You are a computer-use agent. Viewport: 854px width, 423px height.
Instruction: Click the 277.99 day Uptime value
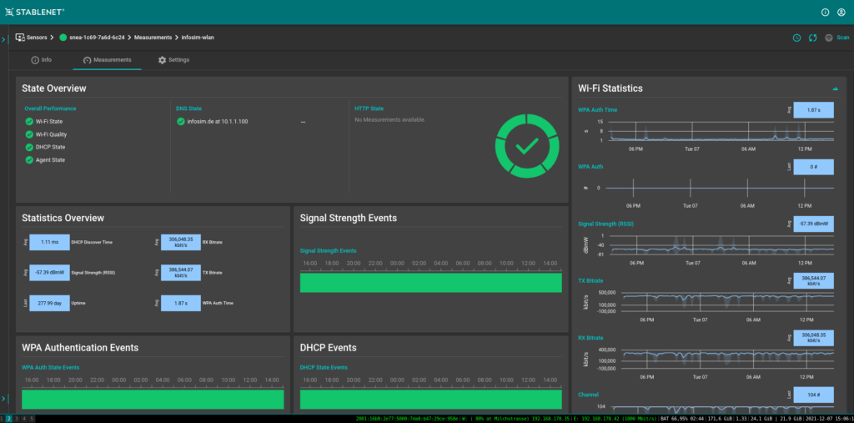point(49,303)
